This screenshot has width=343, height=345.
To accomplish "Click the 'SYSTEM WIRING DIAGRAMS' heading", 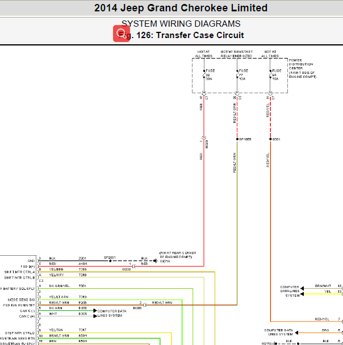I will point(181,23).
